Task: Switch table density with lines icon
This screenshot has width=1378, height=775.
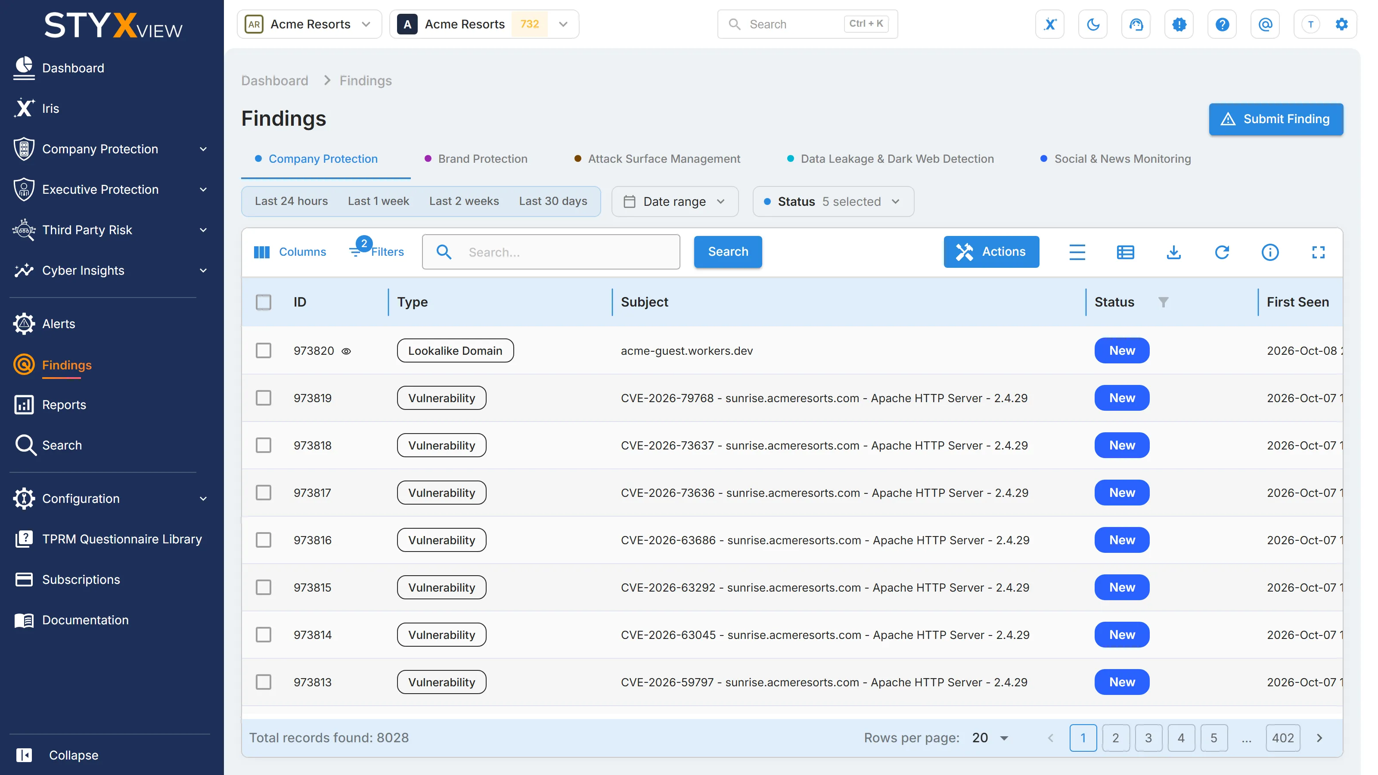Action: (x=1077, y=252)
